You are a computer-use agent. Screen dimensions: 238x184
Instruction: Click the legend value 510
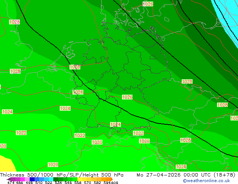[x=39, y=182]
